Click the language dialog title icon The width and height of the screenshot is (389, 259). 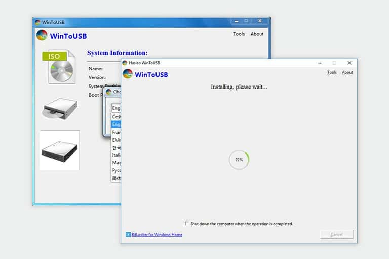[109, 92]
